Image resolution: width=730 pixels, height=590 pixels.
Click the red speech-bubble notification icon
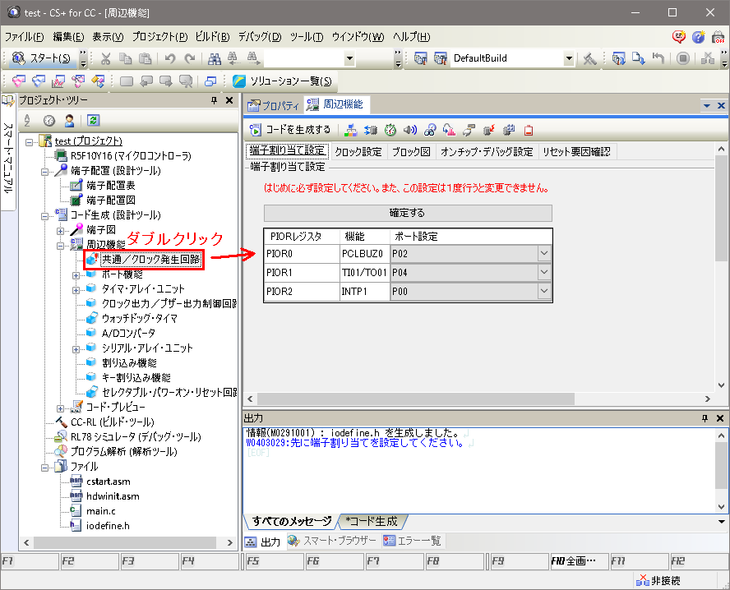679,37
